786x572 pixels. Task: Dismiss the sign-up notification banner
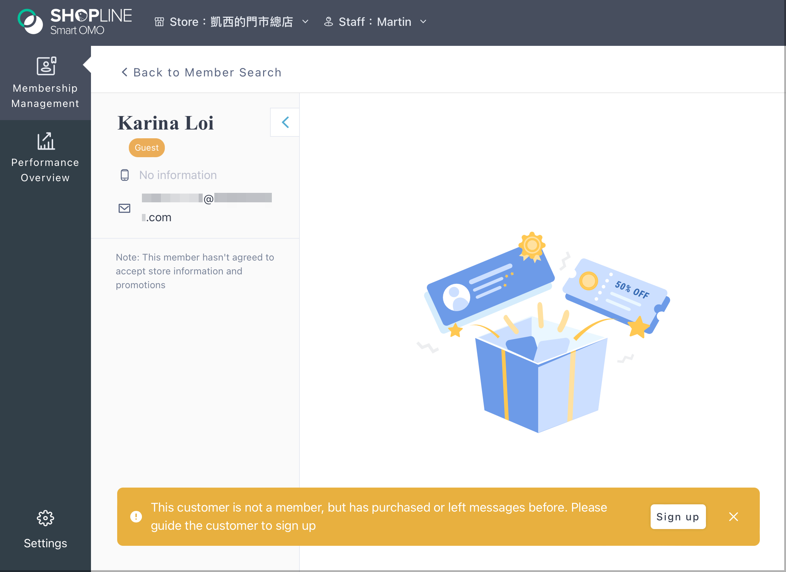click(x=734, y=517)
